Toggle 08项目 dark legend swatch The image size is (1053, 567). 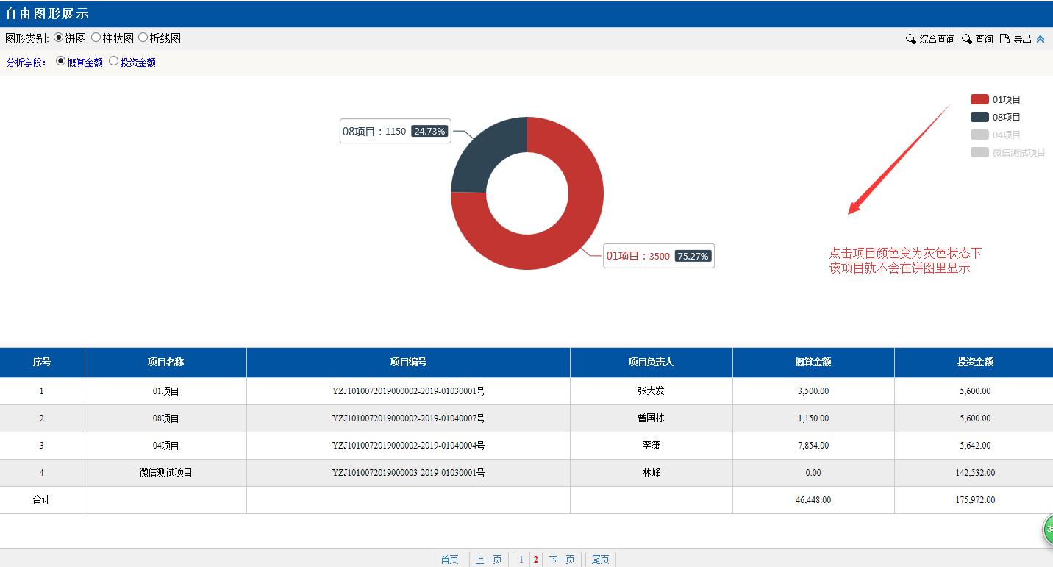[979, 117]
